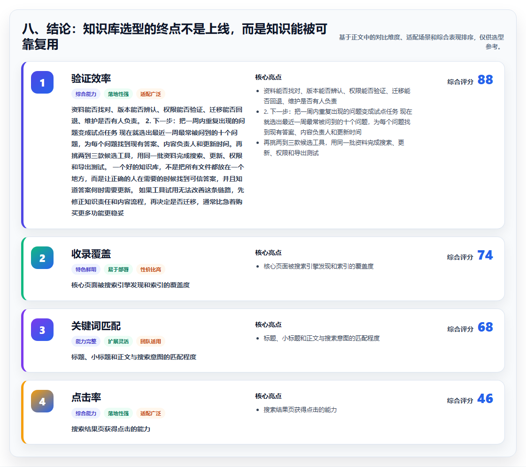
Task: Click the 适配广泛 tag under 验证效率
Action: (151, 94)
